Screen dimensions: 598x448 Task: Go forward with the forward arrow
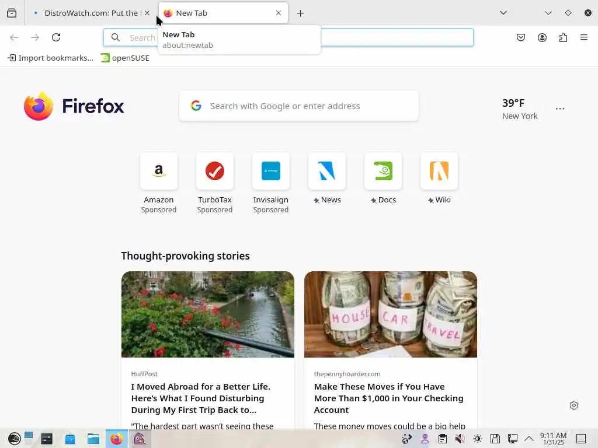[x=35, y=37]
